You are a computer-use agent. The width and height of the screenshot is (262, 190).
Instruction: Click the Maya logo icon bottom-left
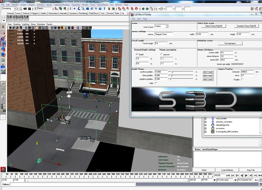(x=3, y=169)
